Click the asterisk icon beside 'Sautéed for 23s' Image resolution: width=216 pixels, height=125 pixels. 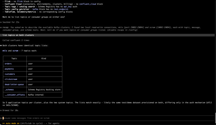click(x=1, y=22)
